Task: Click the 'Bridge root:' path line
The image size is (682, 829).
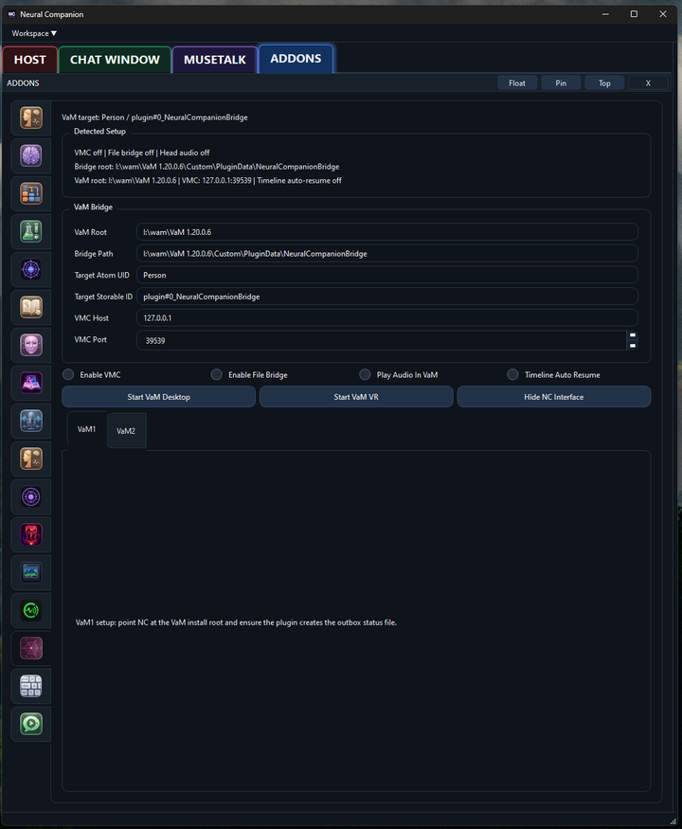Action: (206, 167)
